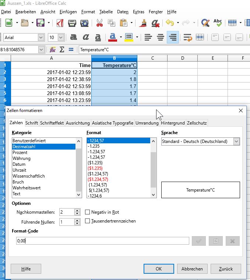Open the font size dropdown
Screen dimensions: 250x280
pos(61,38)
